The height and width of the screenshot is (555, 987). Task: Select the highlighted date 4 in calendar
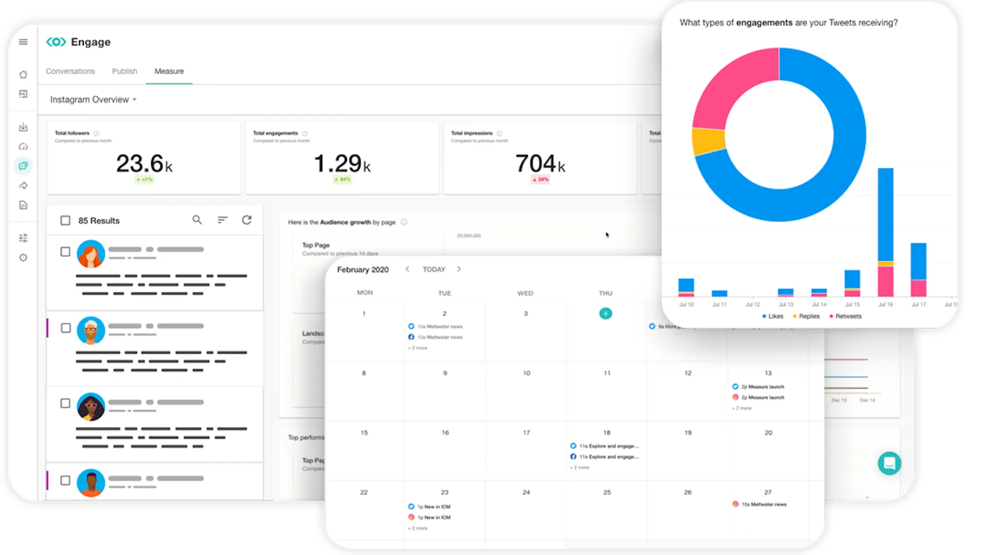coord(606,313)
